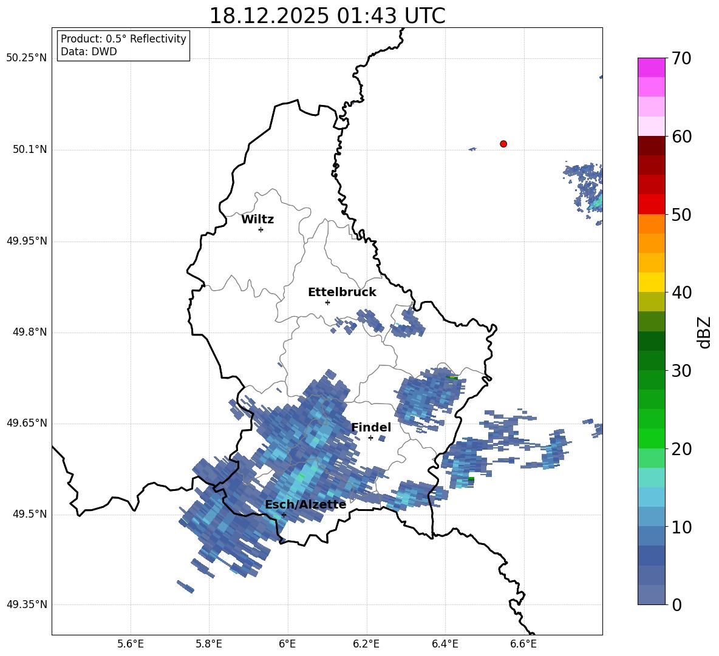Screen dimensions: 719x656
Task: Click the 50.1°N latitude label
Action: point(30,150)
